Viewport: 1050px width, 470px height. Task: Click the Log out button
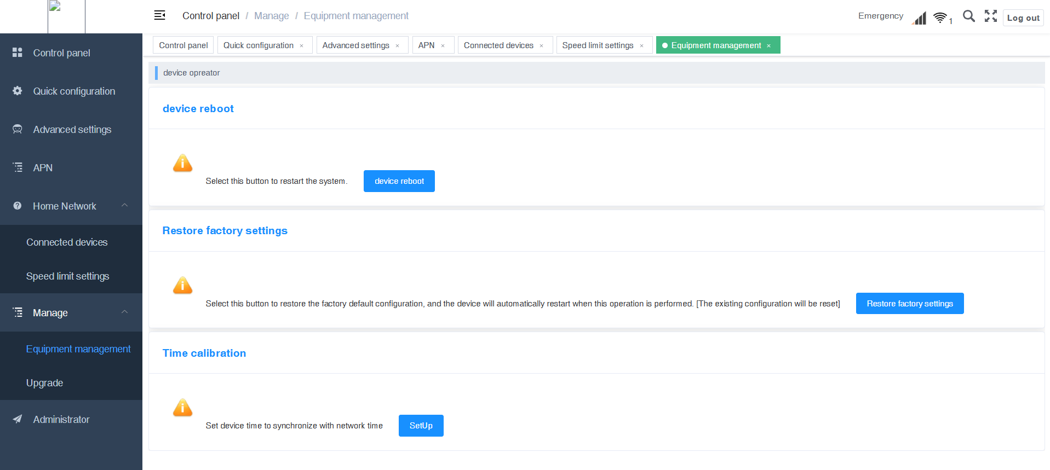(x=1023, y=18)
